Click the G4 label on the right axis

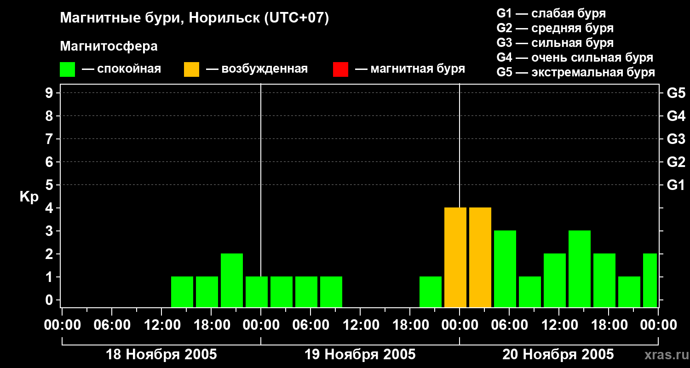[x=676, y=116]
